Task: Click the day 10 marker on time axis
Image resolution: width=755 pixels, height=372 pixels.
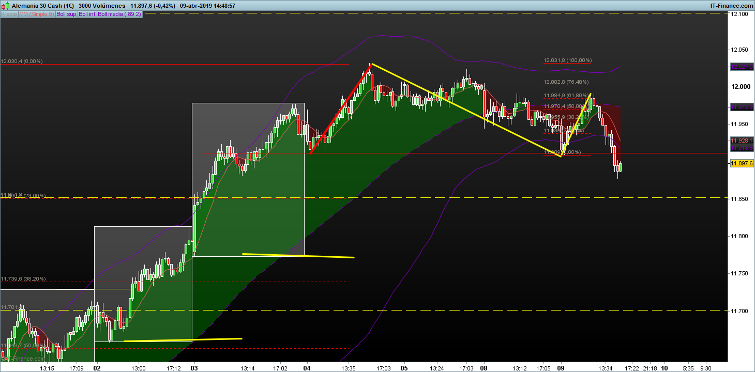Action: pyautogui.click(x=665, y=368)
